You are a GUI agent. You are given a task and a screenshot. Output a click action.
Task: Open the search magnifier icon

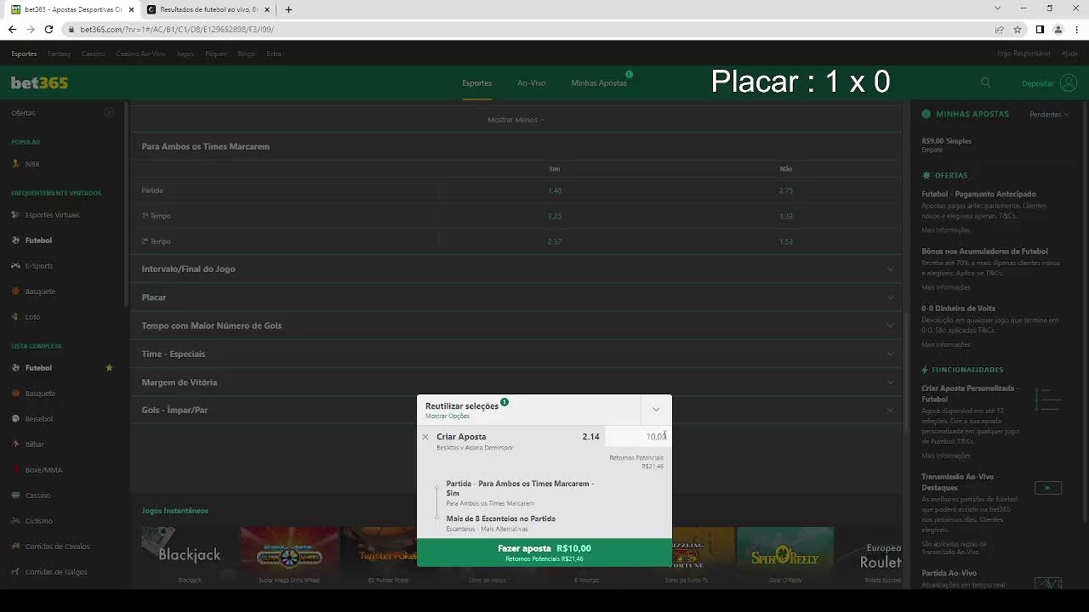pyautogui.click(x=985, y=82)
